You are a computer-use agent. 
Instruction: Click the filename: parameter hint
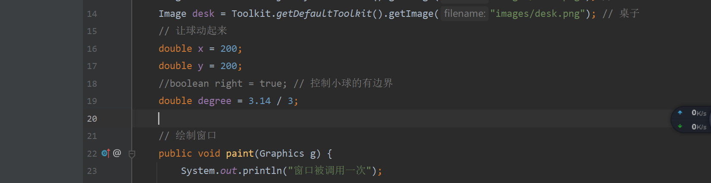pyautogui.click(x=464, y=14)
